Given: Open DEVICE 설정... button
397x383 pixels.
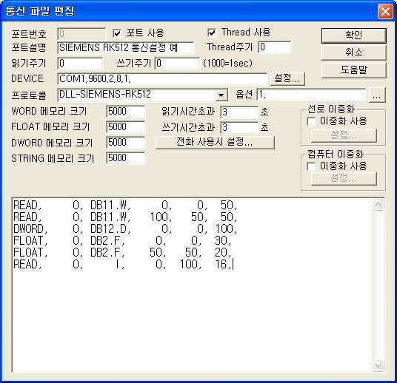Looking at the screenshot, I should 287,78.
